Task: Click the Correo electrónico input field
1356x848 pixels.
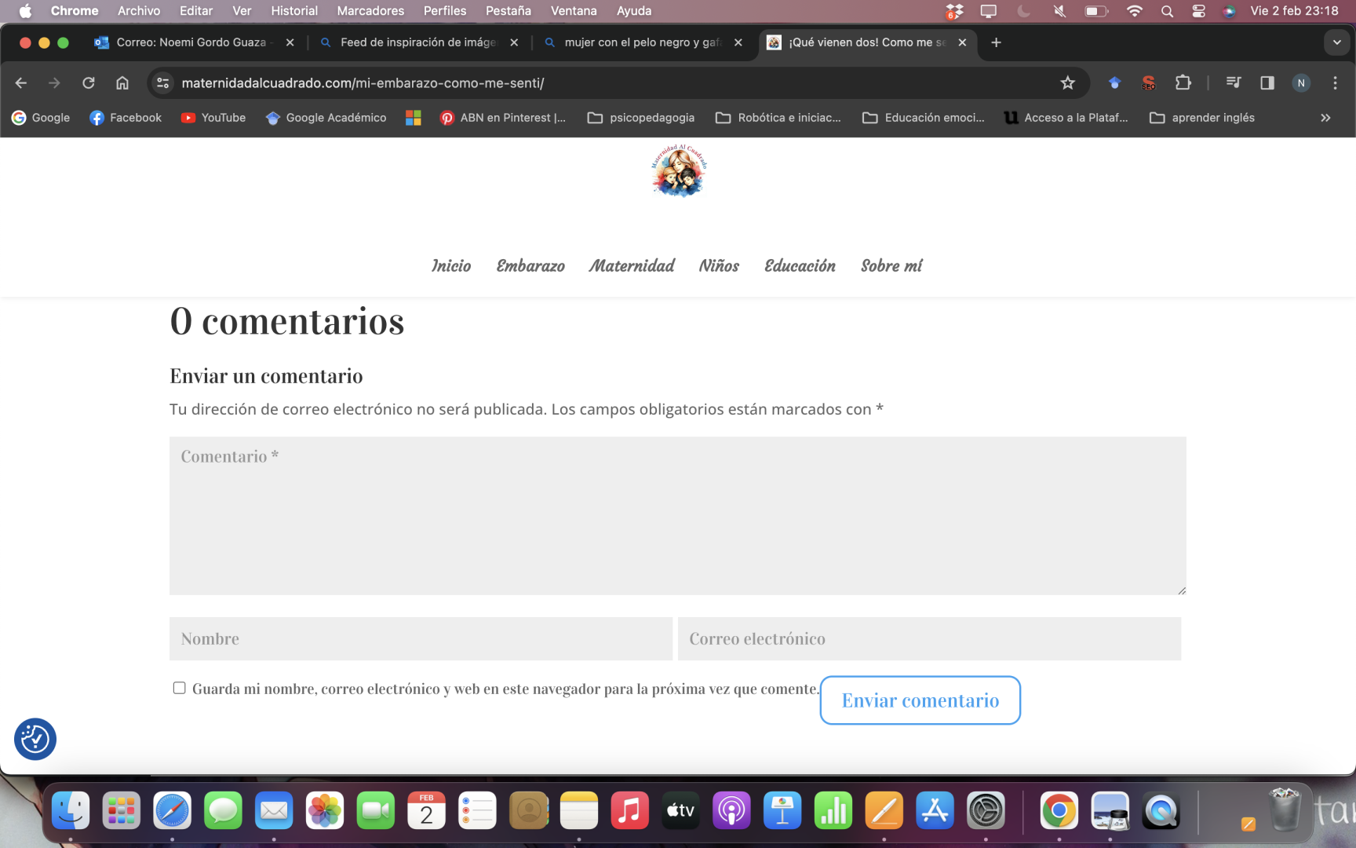Action: [929, 638]
